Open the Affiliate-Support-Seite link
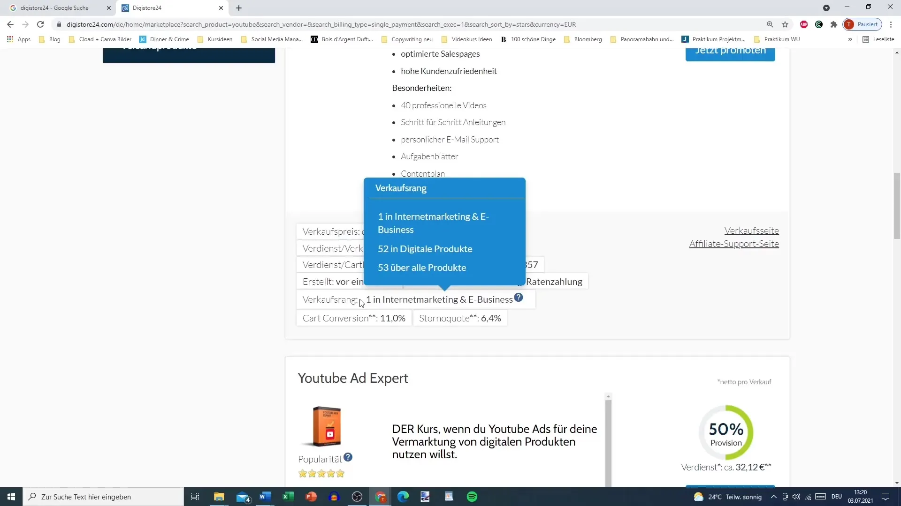Viewport: 901px width, 506px height. (734, 244)
